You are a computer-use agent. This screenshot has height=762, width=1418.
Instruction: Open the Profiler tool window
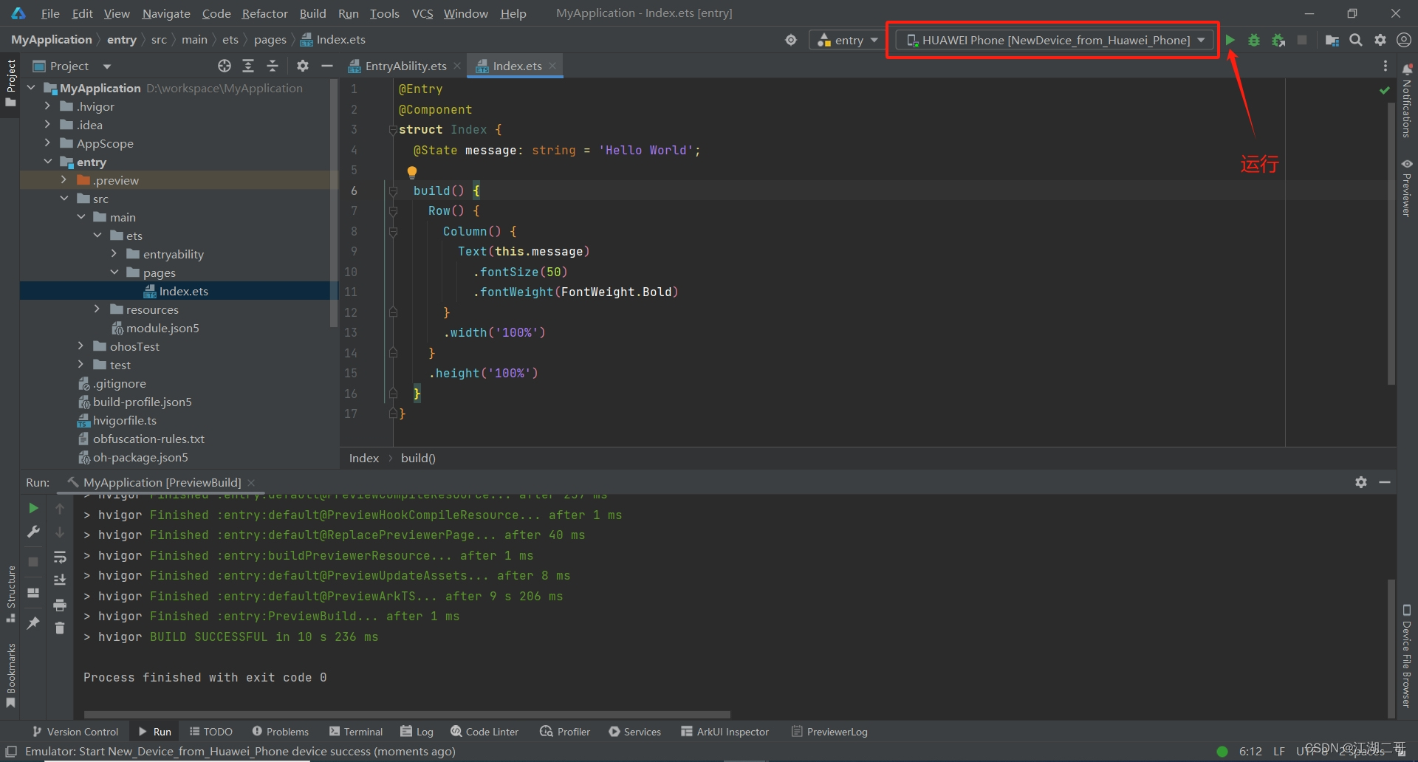(565, 732)
